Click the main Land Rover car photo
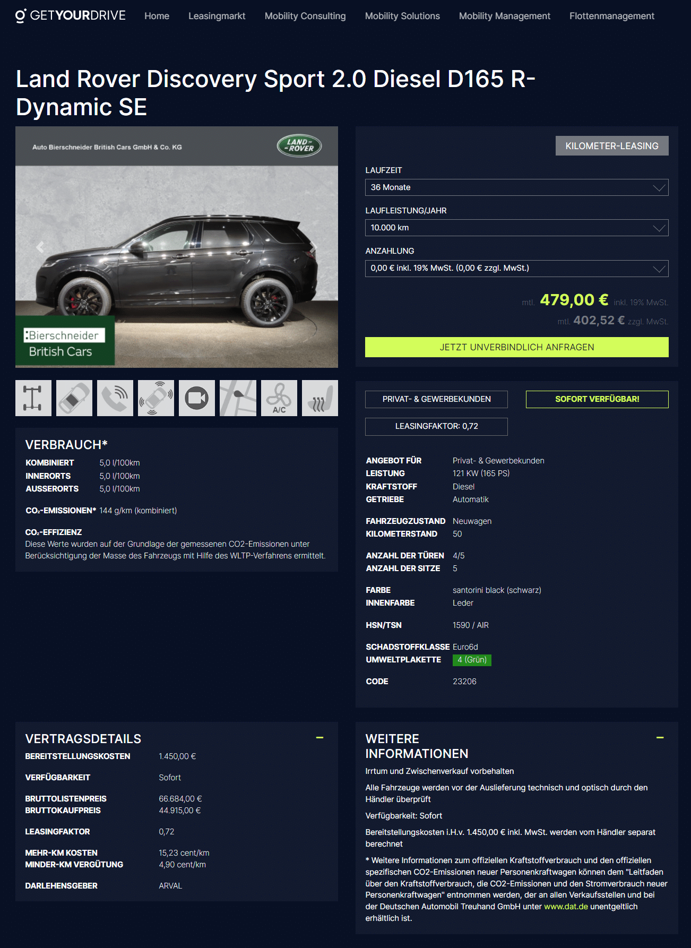The height and width of the screenshot is (948, 691). (x=177, y=247)
